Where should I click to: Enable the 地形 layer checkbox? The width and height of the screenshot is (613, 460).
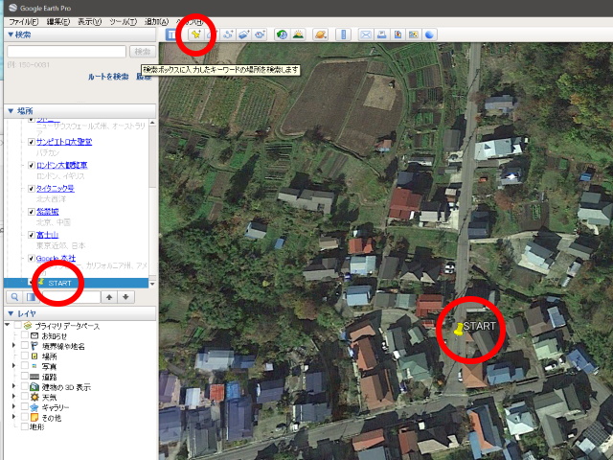coord(25,426)
